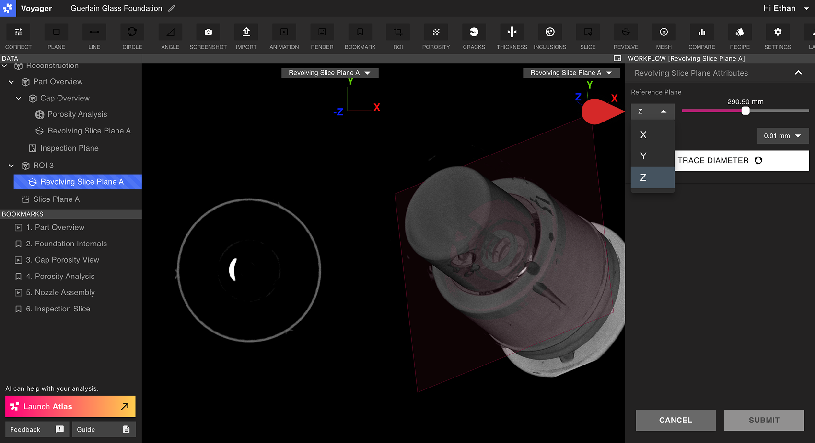Screen dimensions: 815x443
Task: Collapse the Cap Overview tree node
Action: point(19,98)
